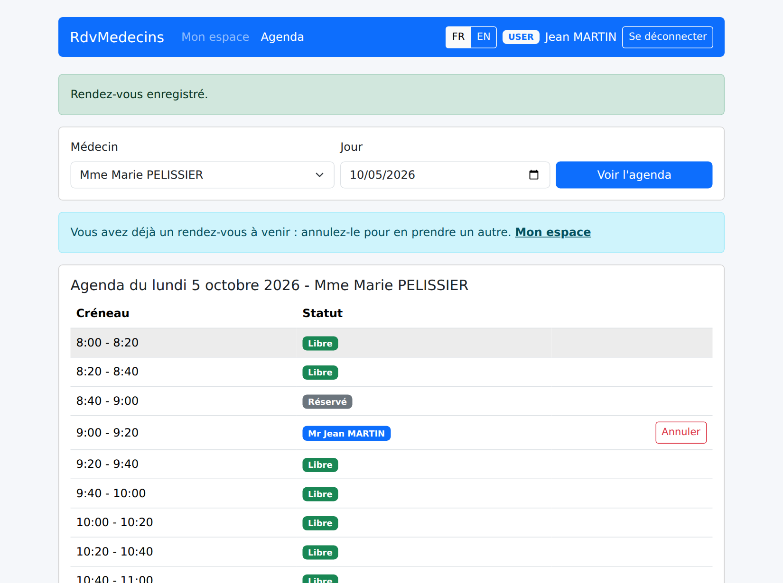Click the Jean MARTIN user name in navbar

pyautogui.click(x=581, y=37)
